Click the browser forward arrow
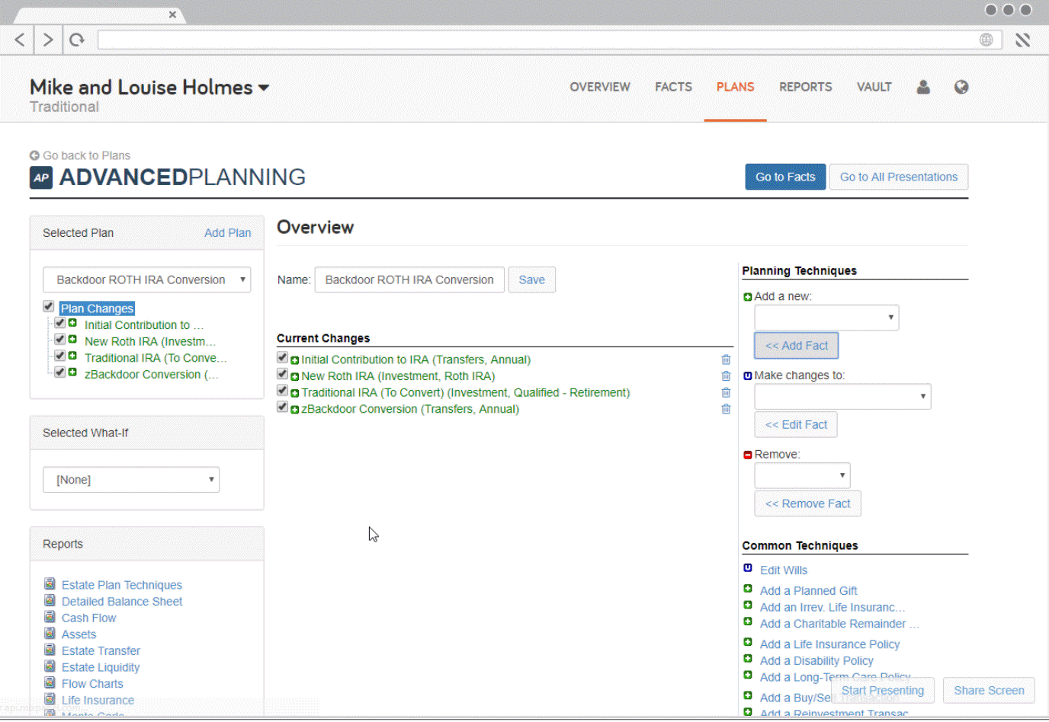 (x=48, y=40)
